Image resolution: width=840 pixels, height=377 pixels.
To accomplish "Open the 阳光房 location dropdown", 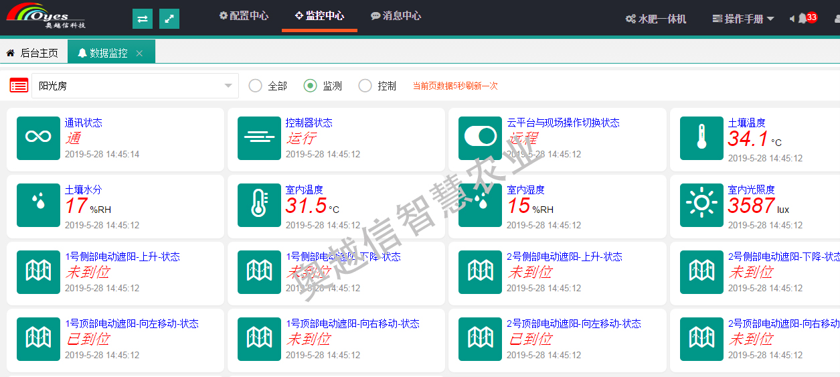I will tap(135, 86).
